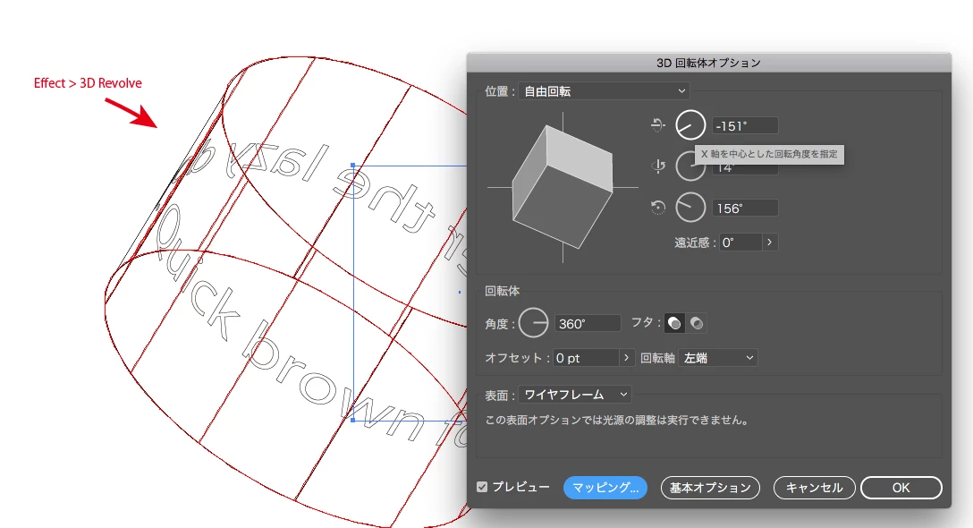Click the offset 0 pt field

click(585, 358)
